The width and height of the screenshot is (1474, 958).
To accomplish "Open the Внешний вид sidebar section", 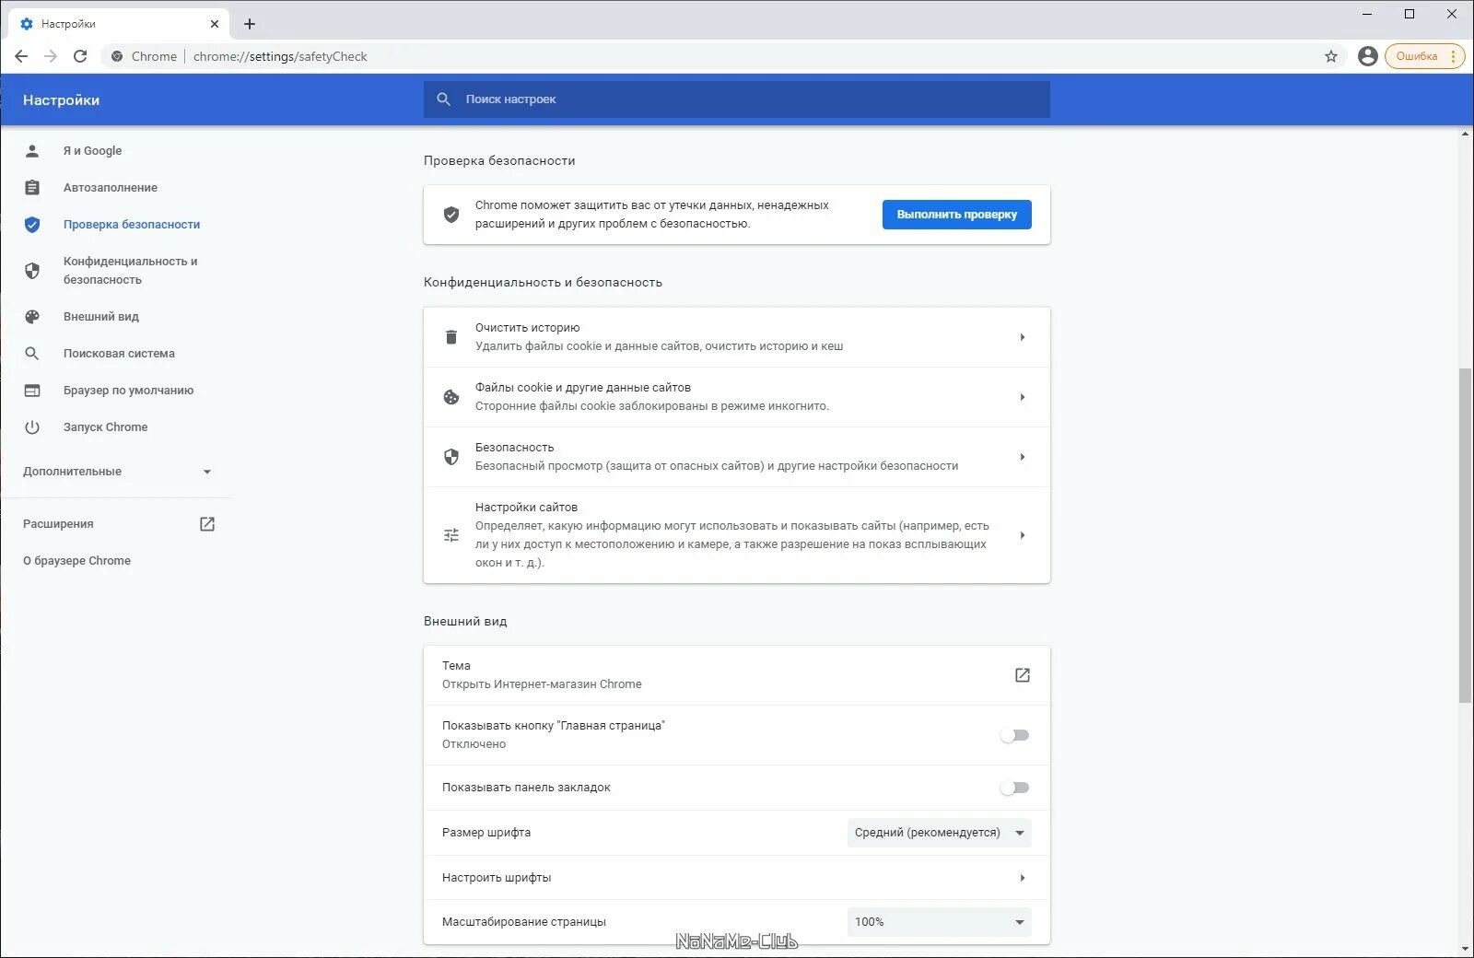I will [101, 317].
